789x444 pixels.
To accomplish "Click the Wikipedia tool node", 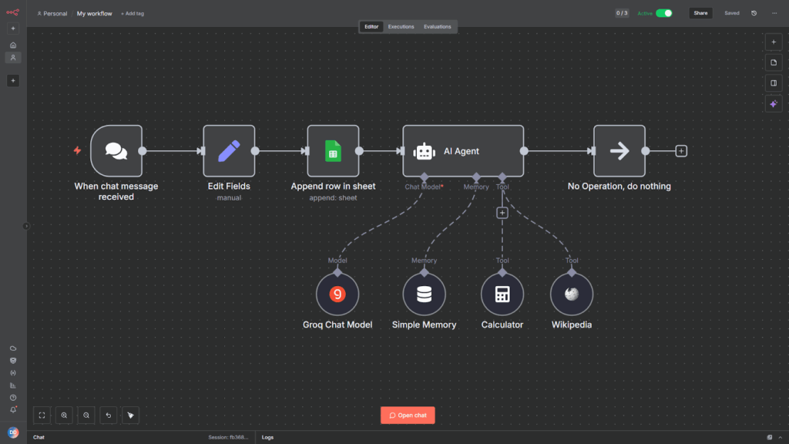I will pyautogui.click(x=571, y=294).
